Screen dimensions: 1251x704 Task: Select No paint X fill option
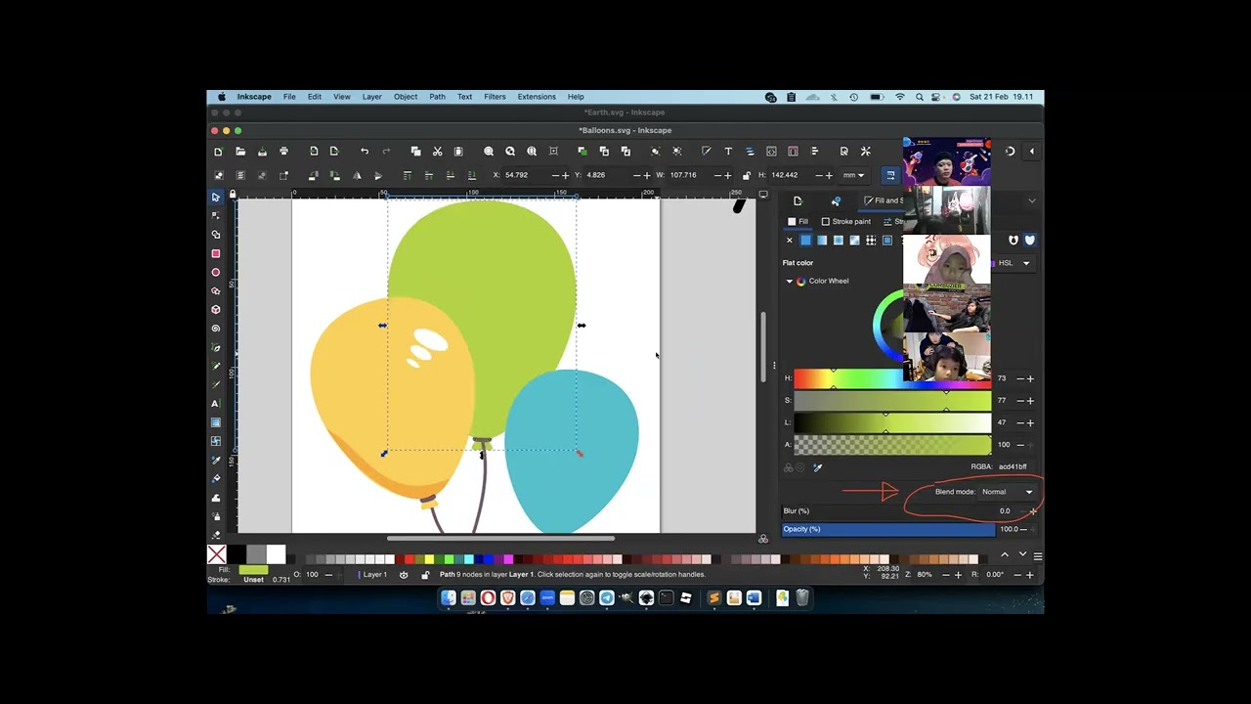[x=790, y=241]
